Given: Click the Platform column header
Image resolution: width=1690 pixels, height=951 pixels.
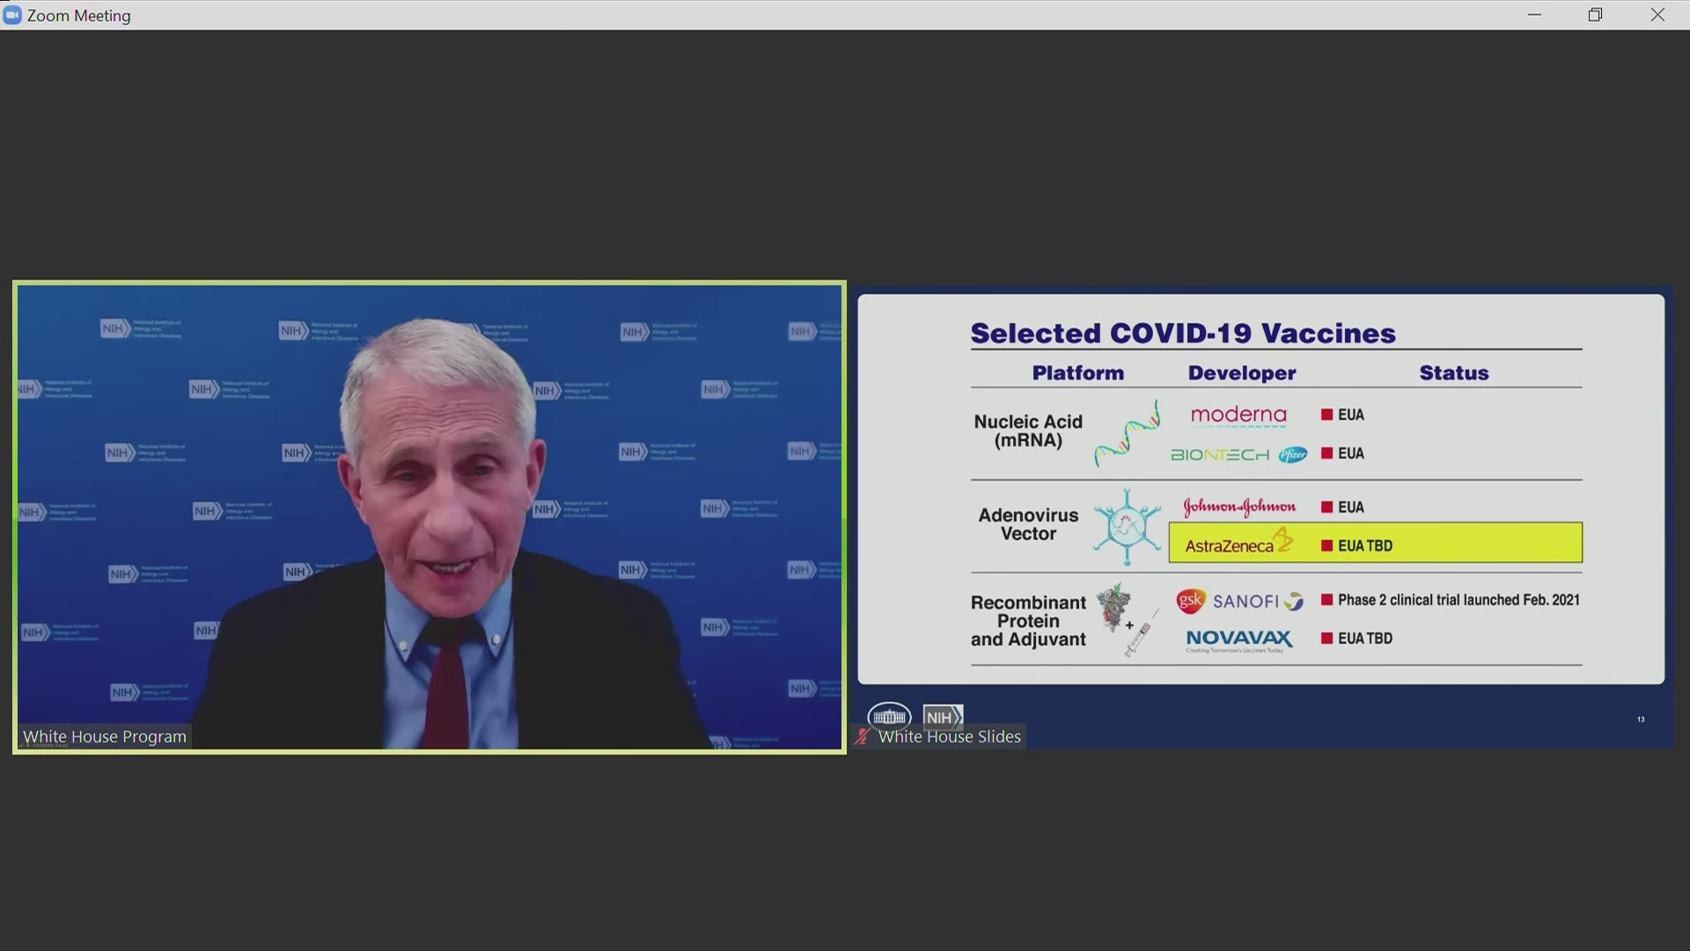Looking at the screenshot, I should pyautogui.click(x=1078, y=373).
